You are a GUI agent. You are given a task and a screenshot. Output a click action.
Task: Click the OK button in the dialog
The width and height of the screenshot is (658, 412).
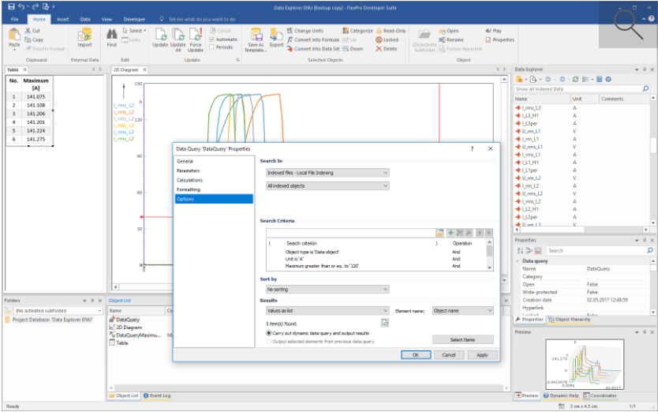point(416,355)
